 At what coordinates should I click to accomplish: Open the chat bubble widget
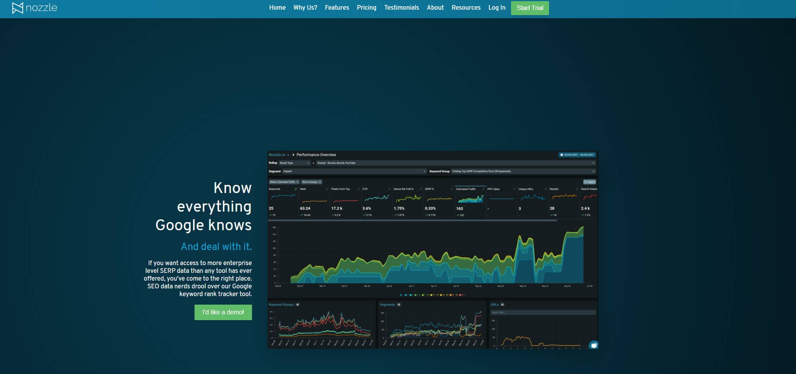pos(594,345)
